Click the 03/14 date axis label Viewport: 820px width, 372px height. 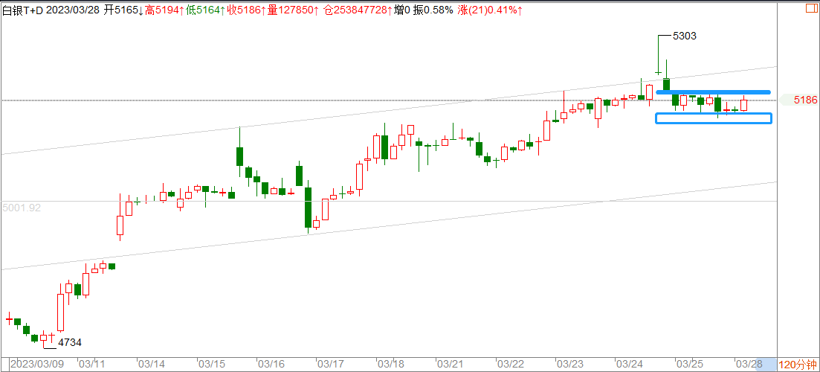pos(152,364)
